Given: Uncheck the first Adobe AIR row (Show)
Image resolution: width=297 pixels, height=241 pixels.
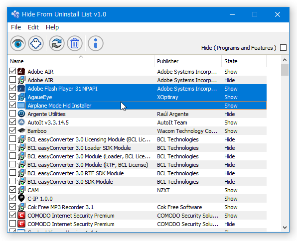Looking at the screenshot, I should tap(12, 71).
